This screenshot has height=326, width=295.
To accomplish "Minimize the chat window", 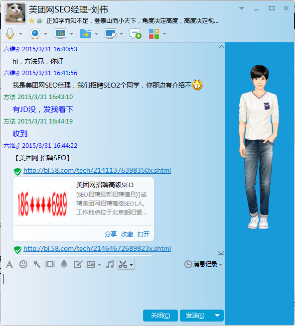I will [257, 9].
